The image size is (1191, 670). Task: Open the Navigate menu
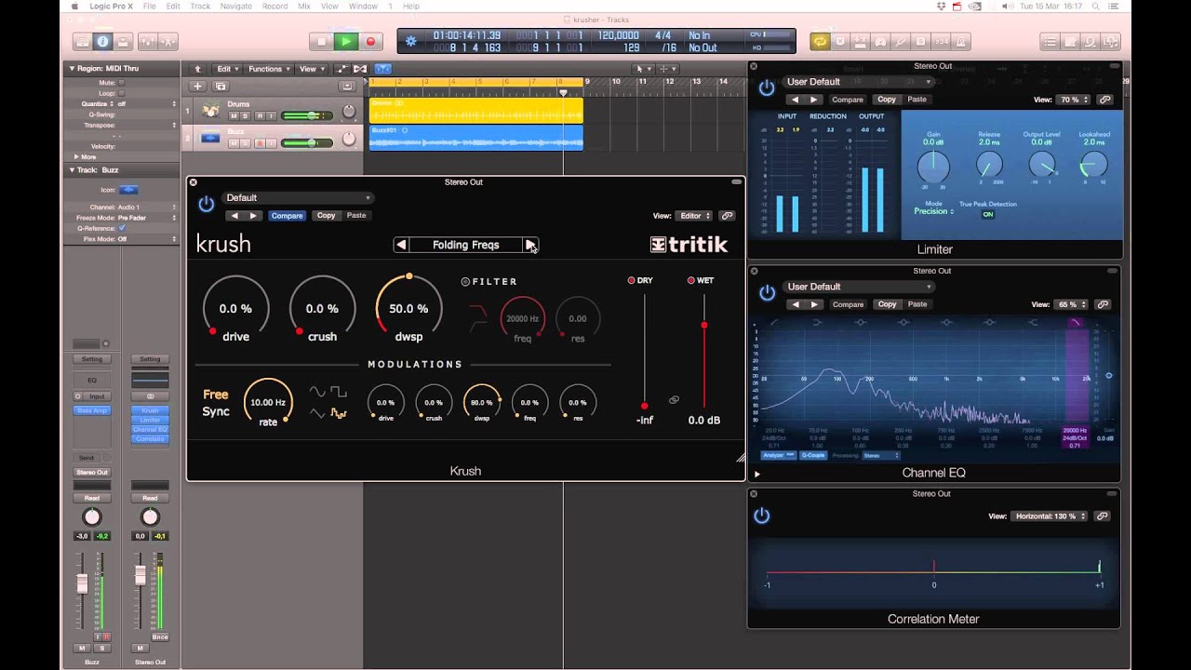click(x=236, y=7)
